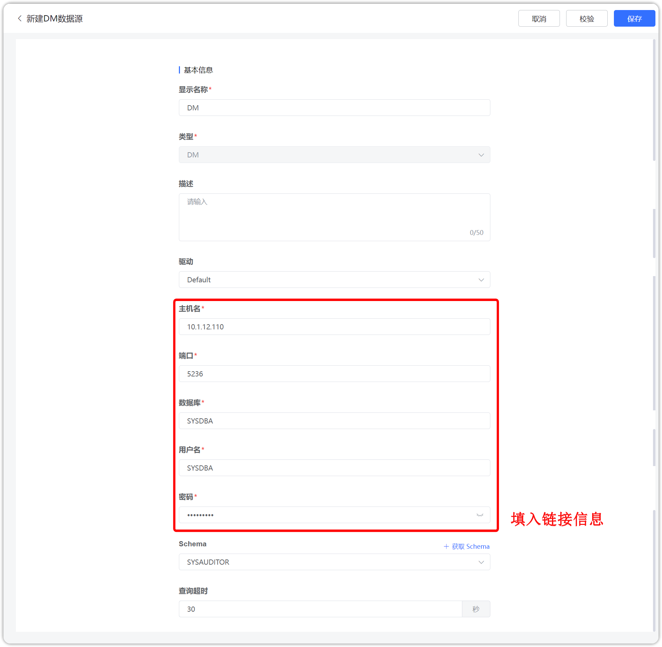Click the 获取 Schema link
The image size is (662, 647).
coord(466,546)
